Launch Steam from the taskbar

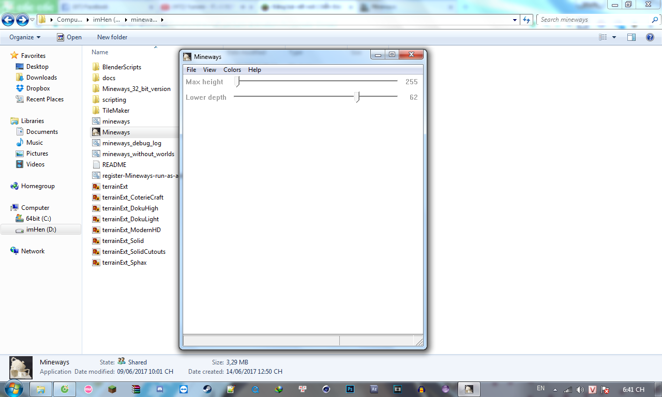pos(207,389)
